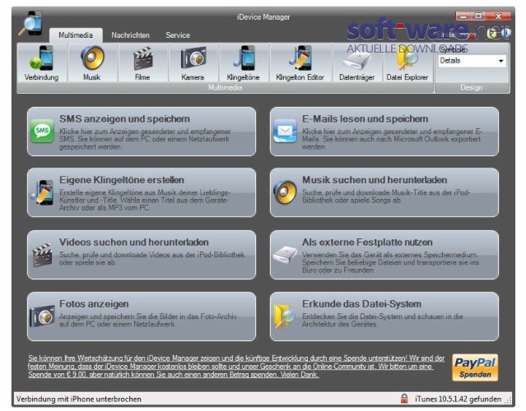
Task: Open the Service tab
Action: tap(178, 35)
